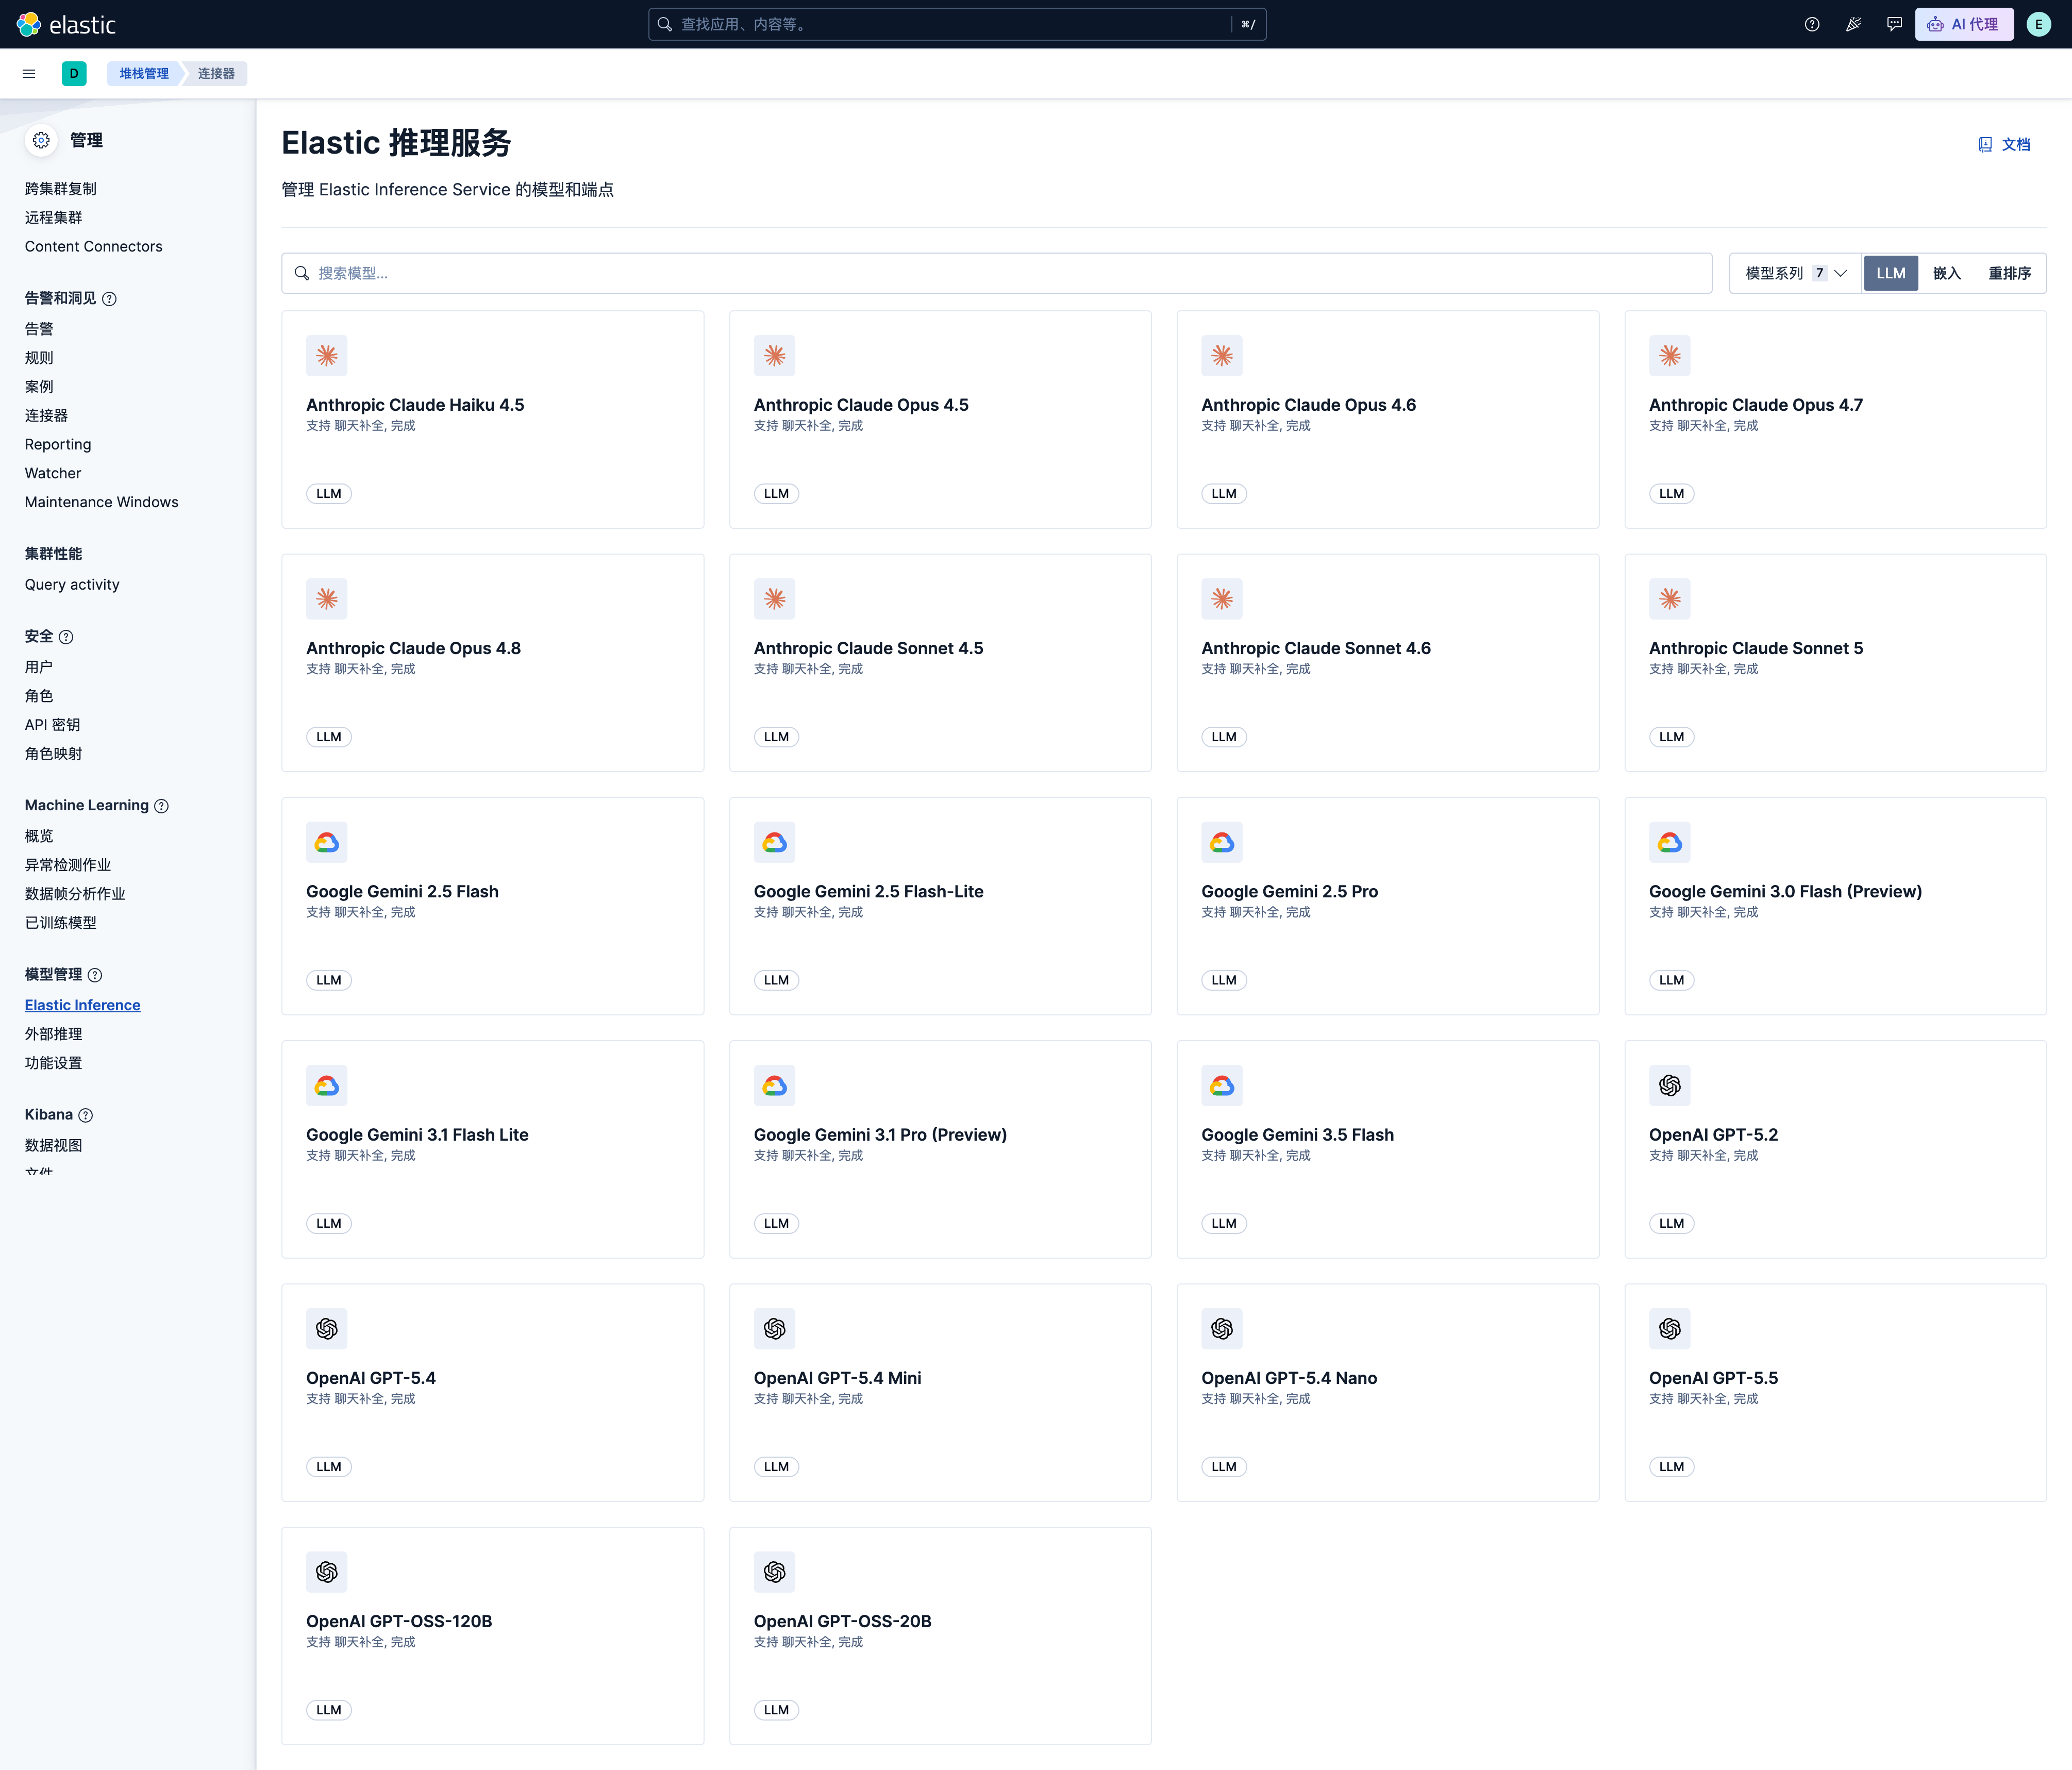
Task: Click the Anthropic icon on Claude Haiku 4.5 card
Action: point(327,355)
